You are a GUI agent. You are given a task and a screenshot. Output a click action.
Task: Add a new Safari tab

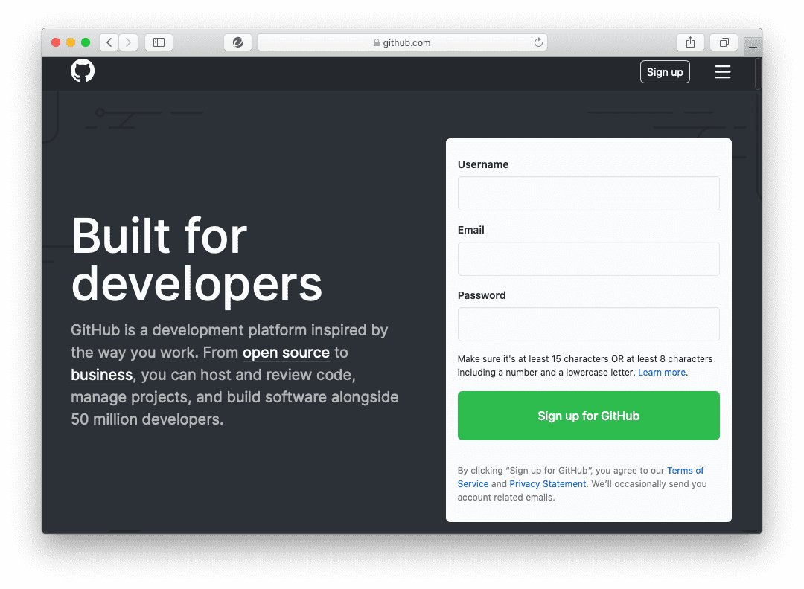[753, 47]
